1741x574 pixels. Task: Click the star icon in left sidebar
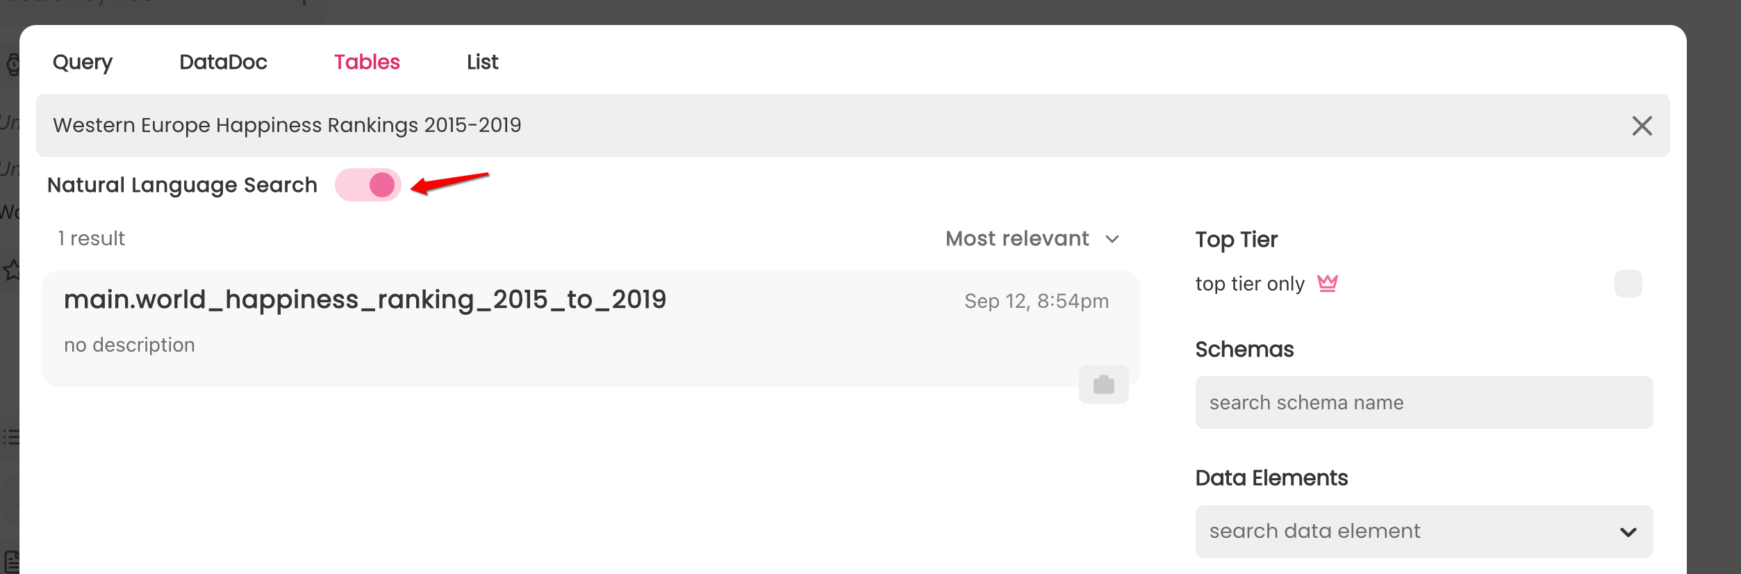pos(11,270)
